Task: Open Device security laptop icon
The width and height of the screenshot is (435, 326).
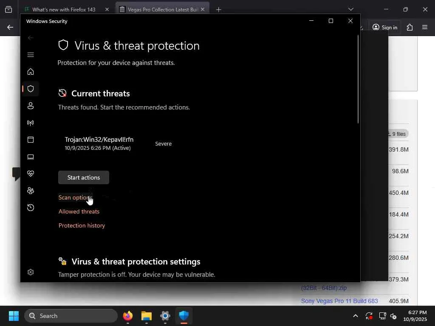Action: [x=31, y=157]
